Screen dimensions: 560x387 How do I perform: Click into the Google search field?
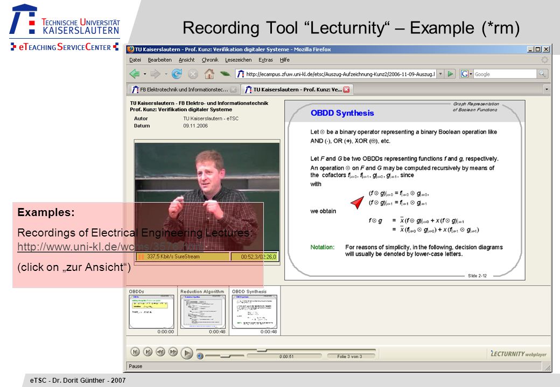[x=505, y=74]
